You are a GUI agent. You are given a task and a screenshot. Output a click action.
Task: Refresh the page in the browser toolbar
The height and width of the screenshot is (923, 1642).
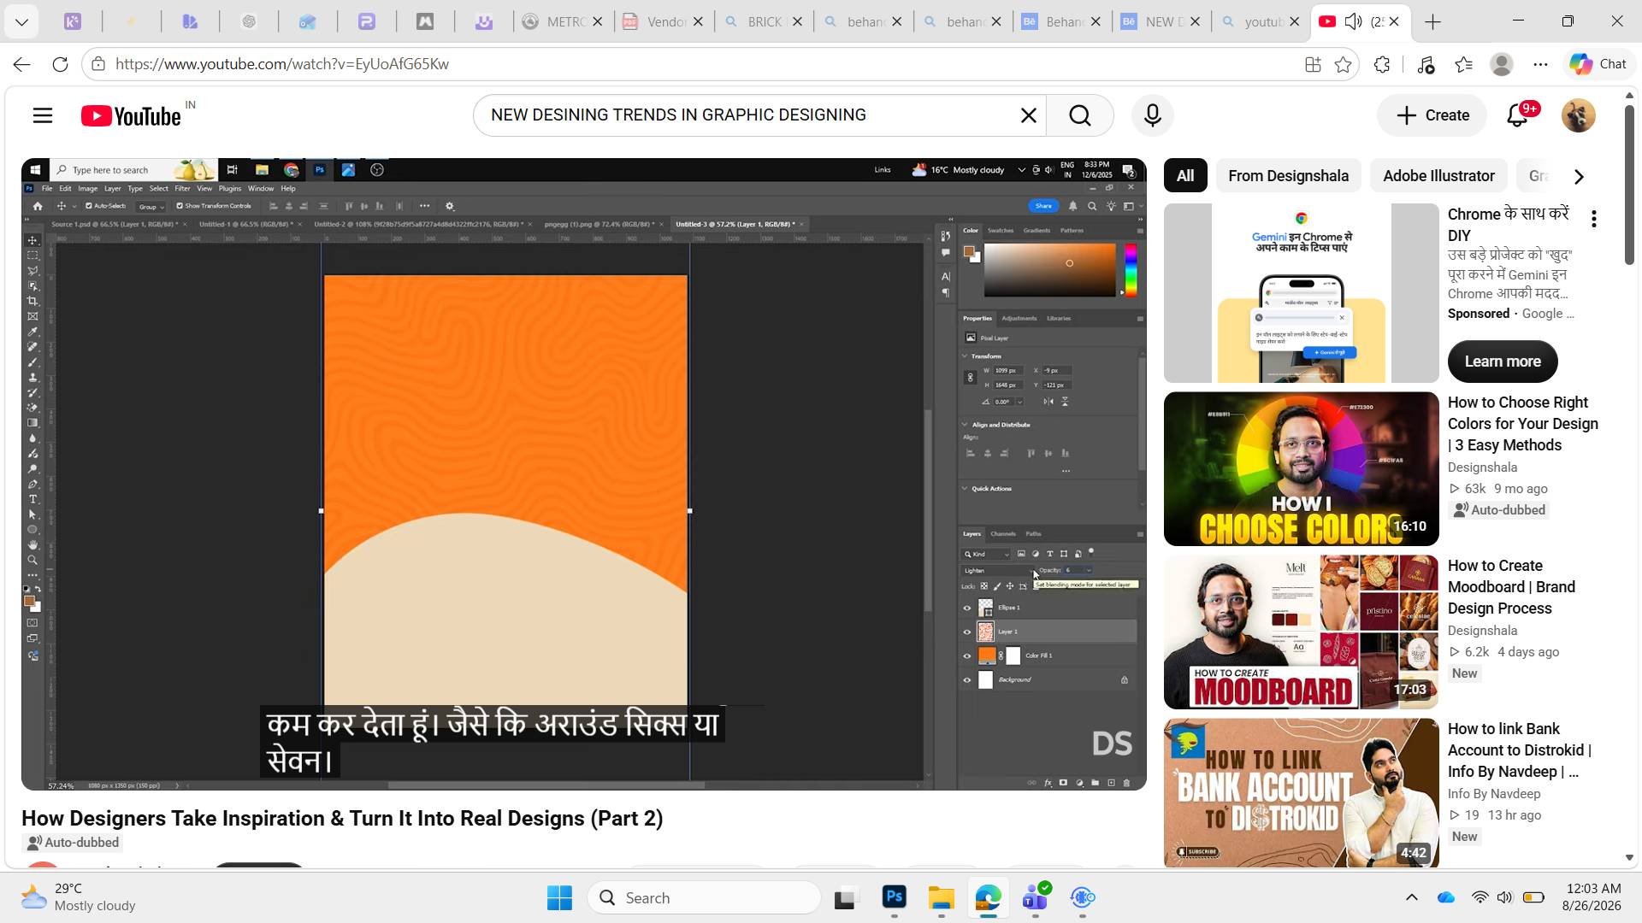coord(60,64)
